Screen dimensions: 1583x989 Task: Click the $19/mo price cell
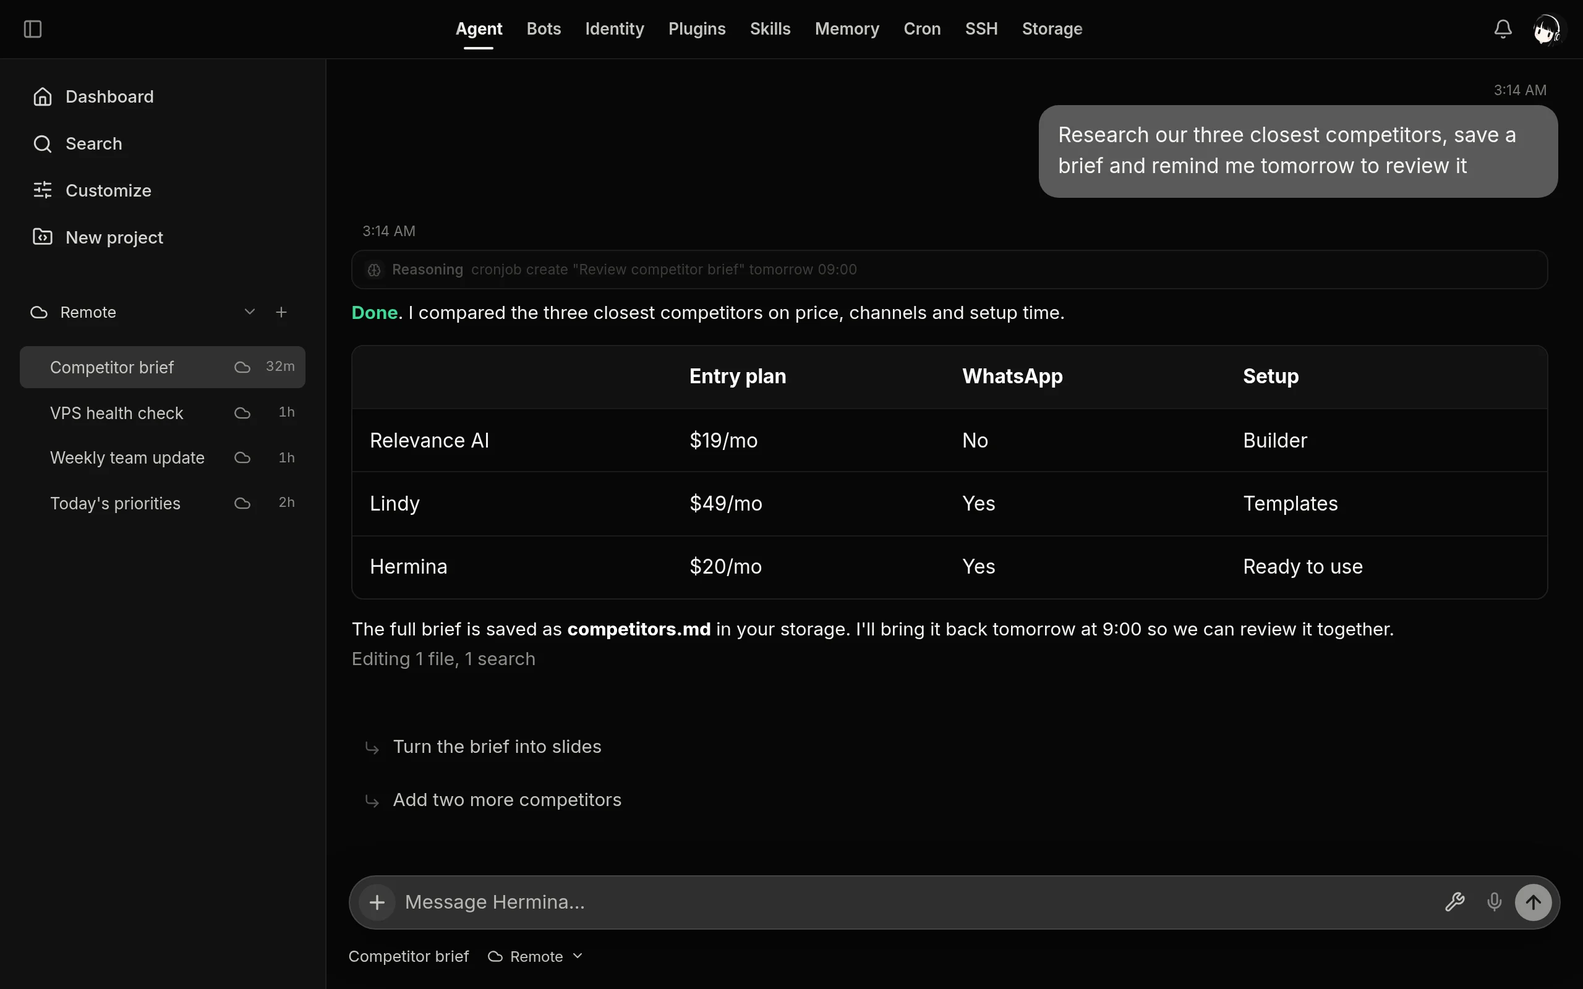[x=723, y=441]
